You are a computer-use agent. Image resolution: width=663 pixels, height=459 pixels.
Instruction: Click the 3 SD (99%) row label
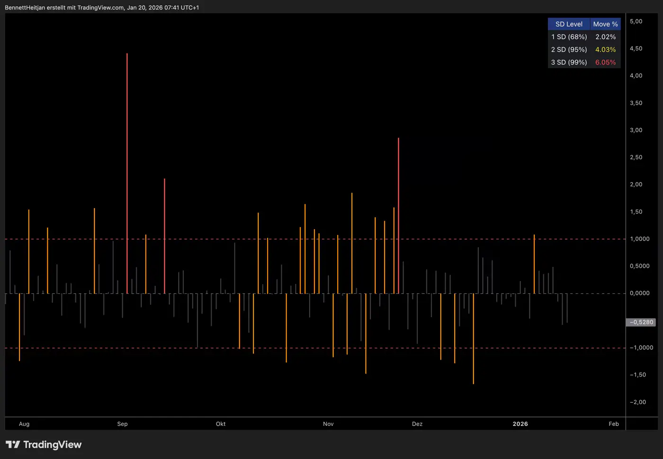click(569, 62)
